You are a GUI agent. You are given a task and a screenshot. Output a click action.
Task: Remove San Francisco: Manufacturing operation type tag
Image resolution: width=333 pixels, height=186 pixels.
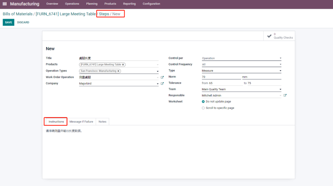tap(118, 71)
